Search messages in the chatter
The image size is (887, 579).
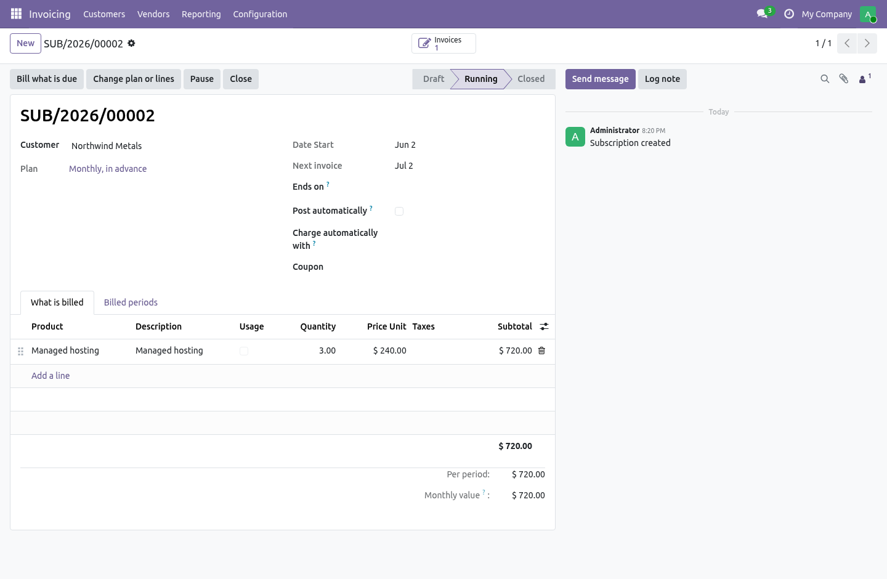coord(825,79)
